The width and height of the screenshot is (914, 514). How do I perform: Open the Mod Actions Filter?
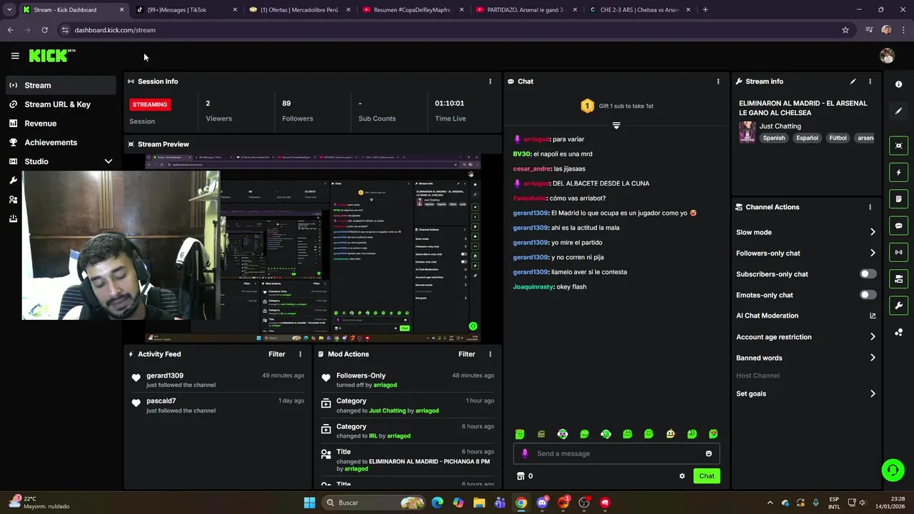pyautogui.click(x=466, y=354)
